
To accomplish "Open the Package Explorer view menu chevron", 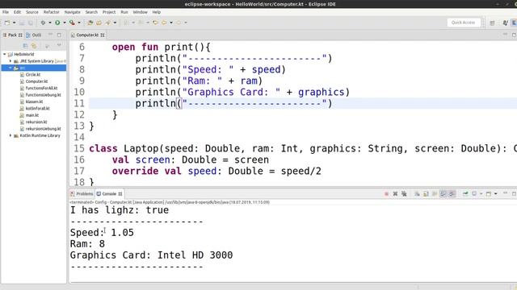I will click(59, 45).
